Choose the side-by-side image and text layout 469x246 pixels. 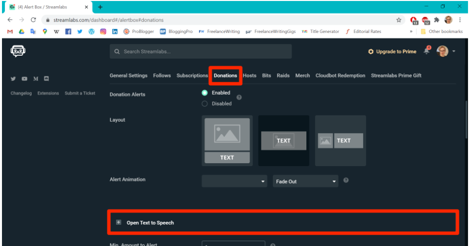pyautogui.click(x=341, y=141)
